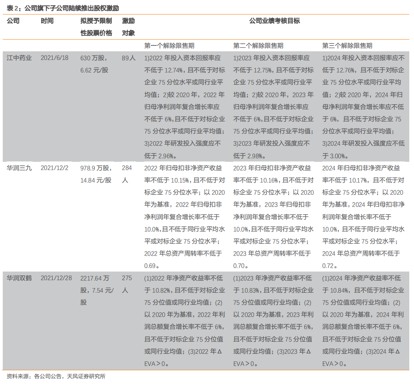Click the 拟授予限制性股票价格 header
The width and height of the screenshot is (414, 384).
point(96,27)
